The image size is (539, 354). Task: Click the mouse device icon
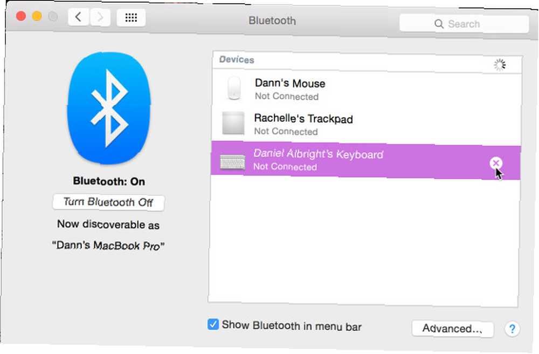pos(234,88)
